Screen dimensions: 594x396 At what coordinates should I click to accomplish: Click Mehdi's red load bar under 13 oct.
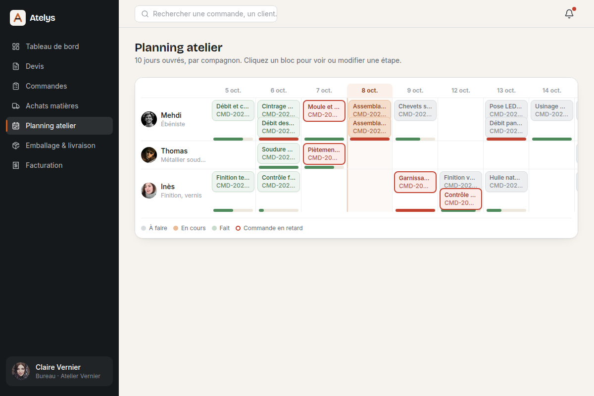(x=506, y=139)
